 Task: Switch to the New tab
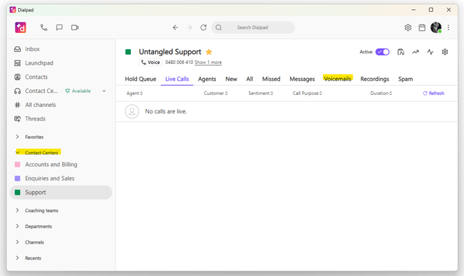tap(231, 79)
